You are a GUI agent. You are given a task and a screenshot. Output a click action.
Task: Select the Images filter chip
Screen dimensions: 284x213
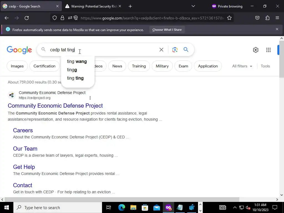coord(17,66)
